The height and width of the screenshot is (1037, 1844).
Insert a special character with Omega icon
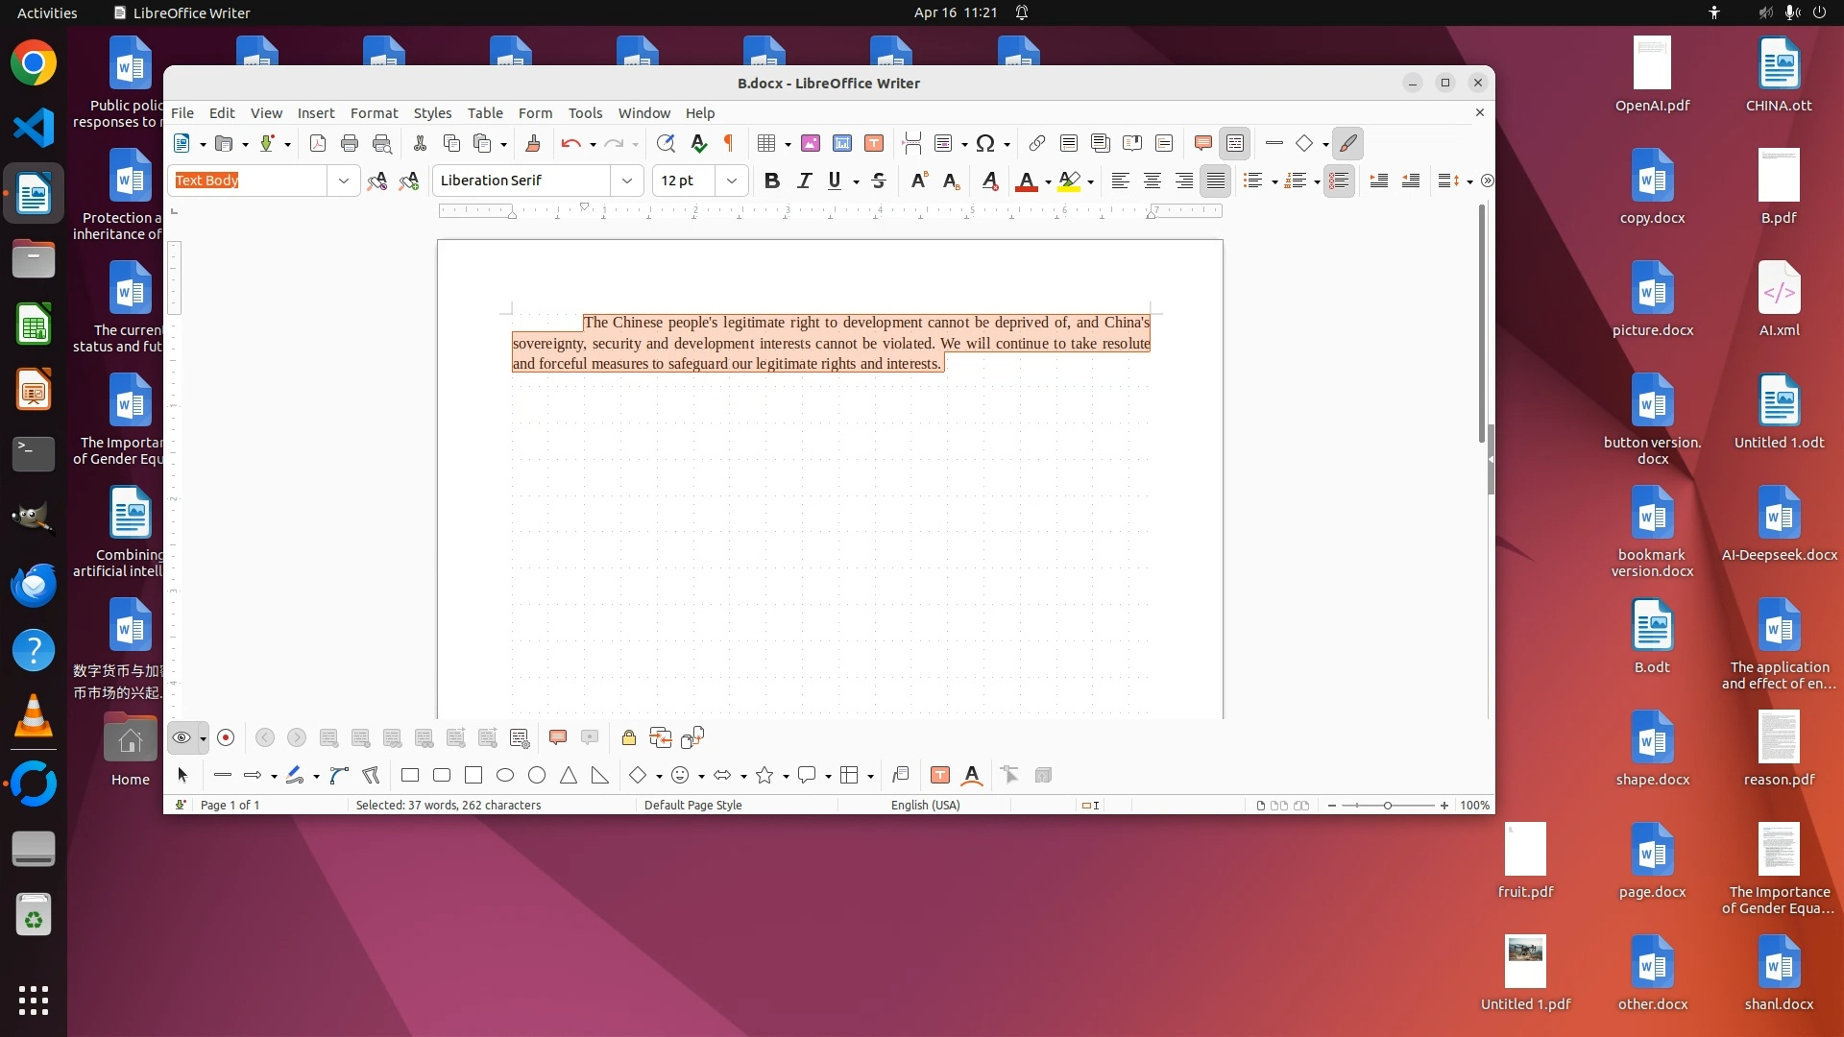tap(985, 144)
